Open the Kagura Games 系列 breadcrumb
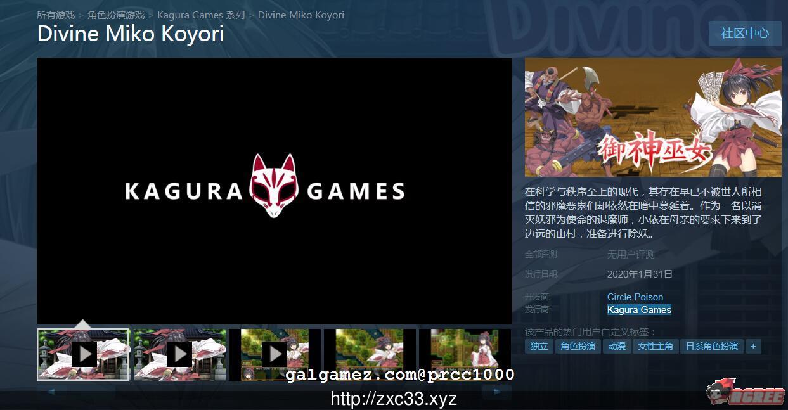This screenshot has width=788, height=410. pyautogui.click(x=201, y=15)
